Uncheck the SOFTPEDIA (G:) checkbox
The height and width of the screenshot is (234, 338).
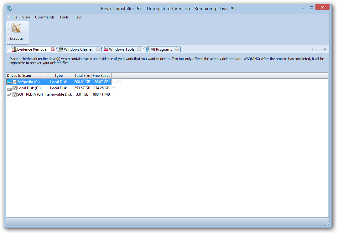click(x=14, y=94)
